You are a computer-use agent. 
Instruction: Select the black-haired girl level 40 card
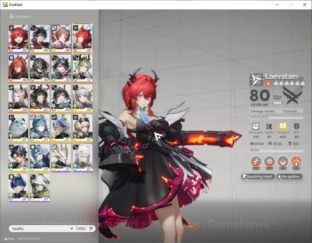[x=61, y=98]
